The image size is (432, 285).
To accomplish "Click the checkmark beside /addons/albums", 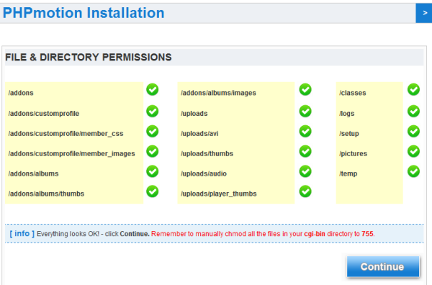I will tap(153, 171).
